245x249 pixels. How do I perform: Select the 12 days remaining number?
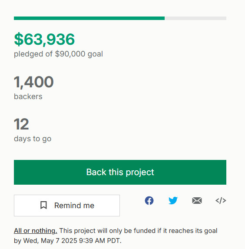pyautogui.click(x=21, y=124)
